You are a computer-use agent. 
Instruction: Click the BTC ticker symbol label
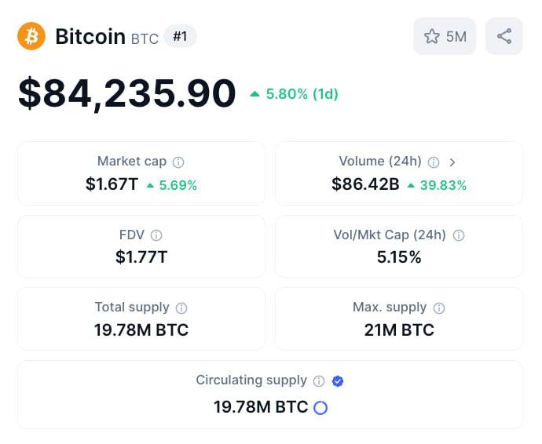click(145, 38)
